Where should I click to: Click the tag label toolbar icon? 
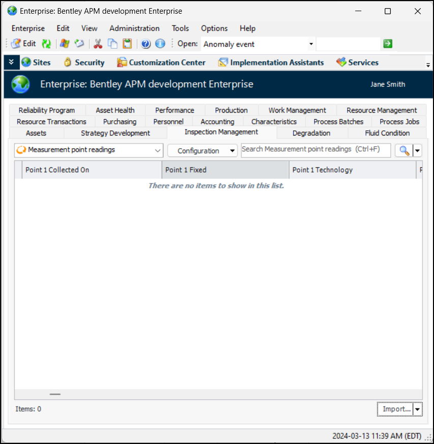click(x=79, y=44)
